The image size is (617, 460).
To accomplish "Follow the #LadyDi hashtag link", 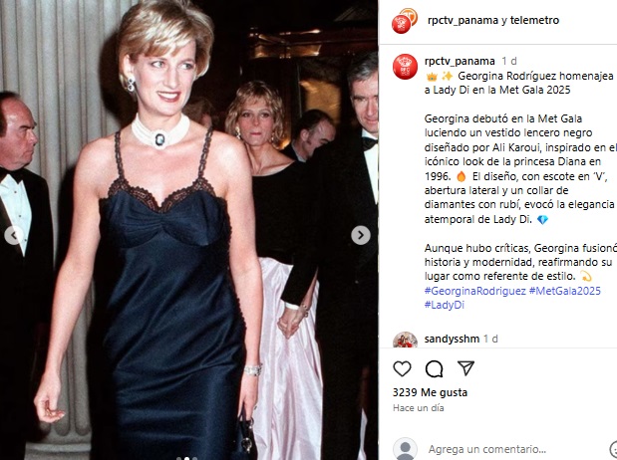I will [x=445, y=305].
